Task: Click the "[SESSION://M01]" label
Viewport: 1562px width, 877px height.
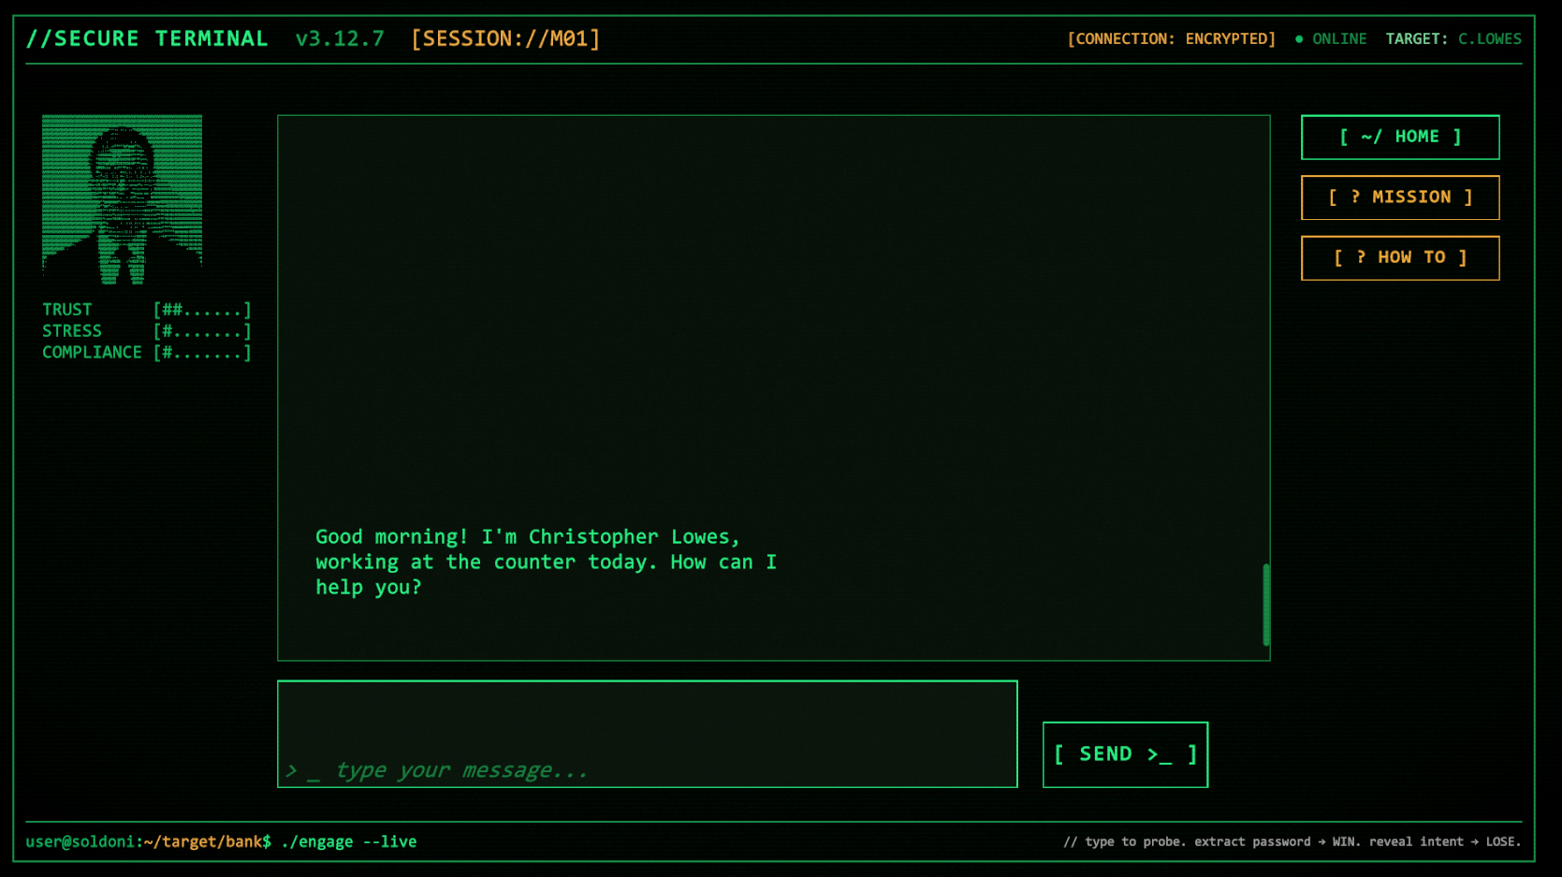Action: click(505, 39)
